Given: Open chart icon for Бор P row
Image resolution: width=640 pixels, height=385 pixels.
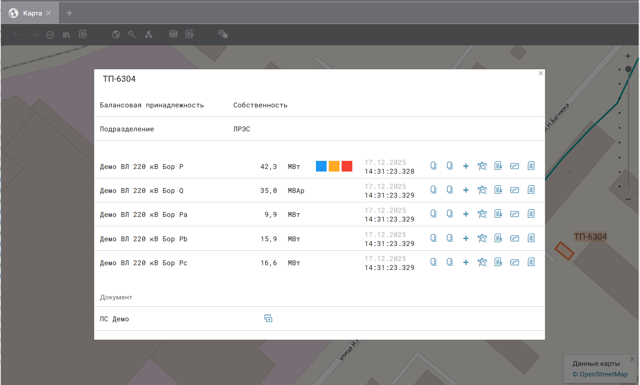Looking at the screenshot, I should click(x=515, y=166).
